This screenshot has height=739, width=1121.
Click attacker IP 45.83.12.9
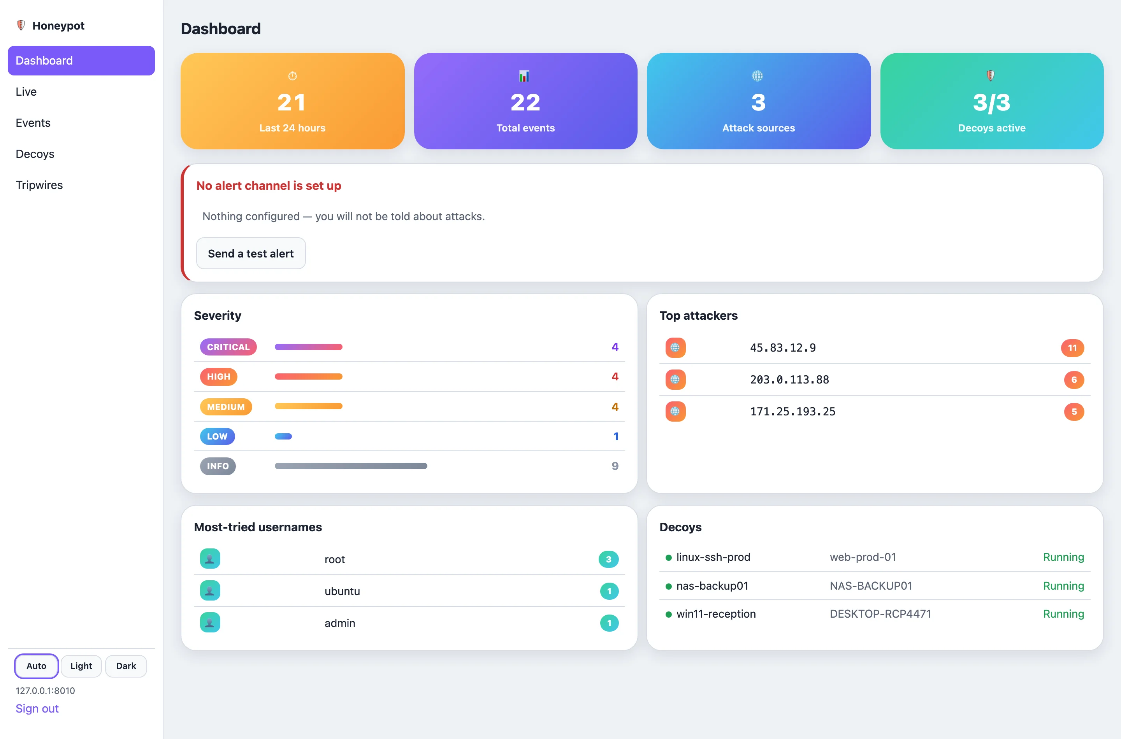click(x=783, y=348)
